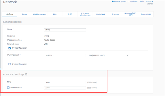Screen dimensions: 165x96
Task: Open the admin account dropdown
Action: 150,1
